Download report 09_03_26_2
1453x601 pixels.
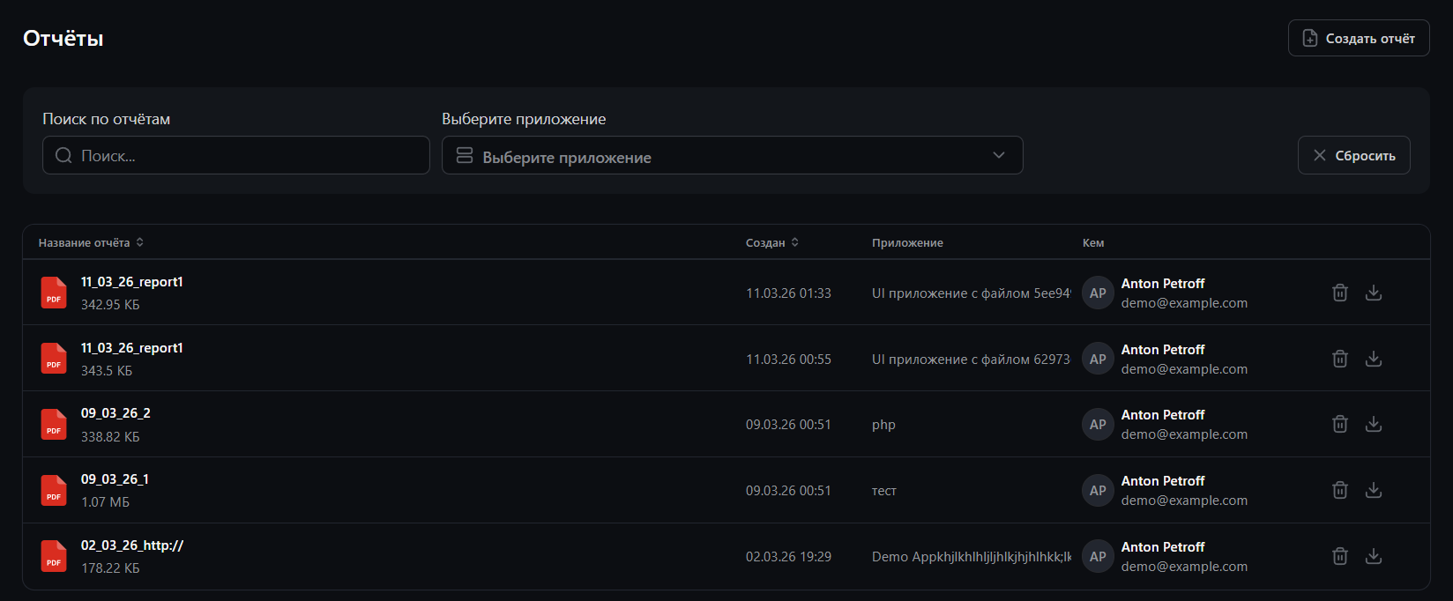pyautogui.click(x=1374, y=424)
